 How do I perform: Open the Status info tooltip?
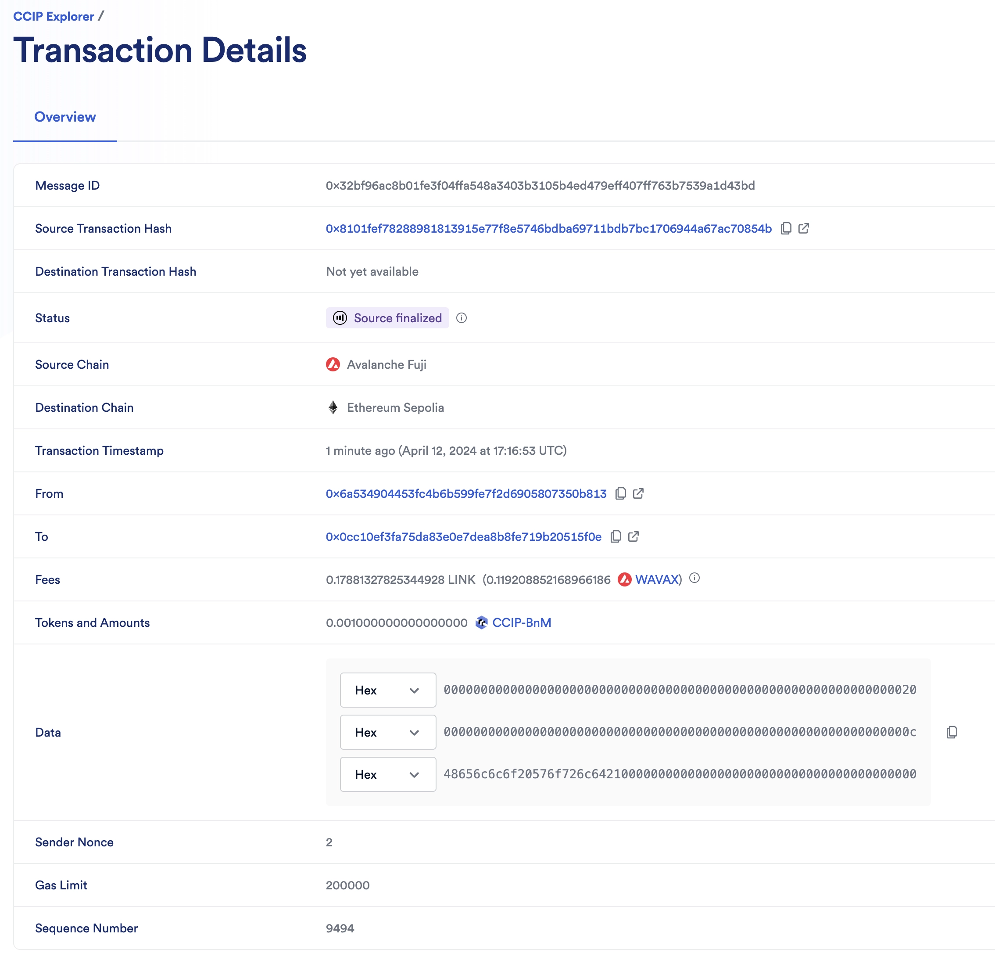tap(462, 318)
